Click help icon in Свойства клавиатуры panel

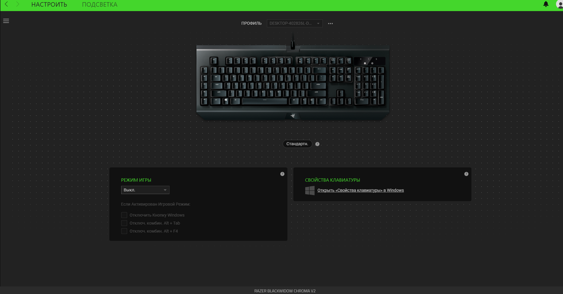(466, 174)
